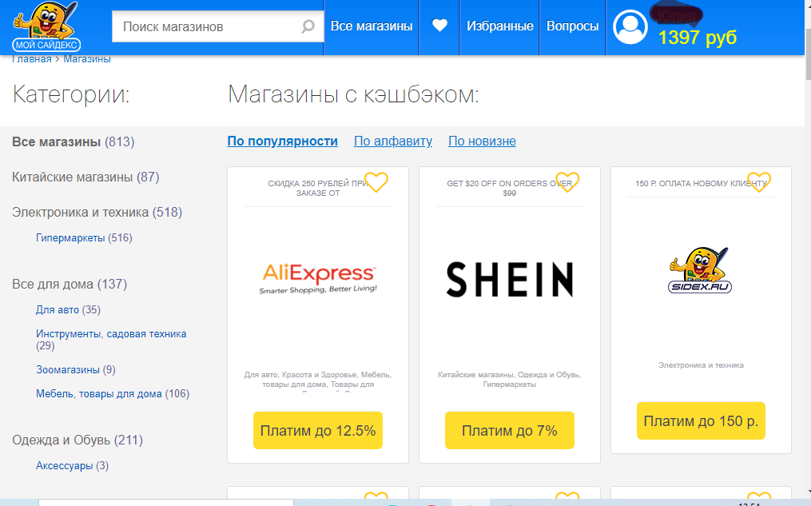Focus the Поиск магазинов search field
This screenshot has height=506, width=811.
tap(218, 26)
